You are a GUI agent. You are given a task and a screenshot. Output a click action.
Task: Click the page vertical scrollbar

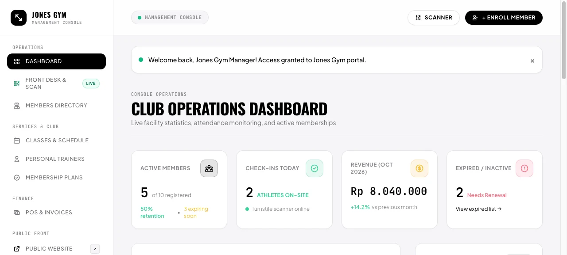pyautogui.click(x=564, y=40)
